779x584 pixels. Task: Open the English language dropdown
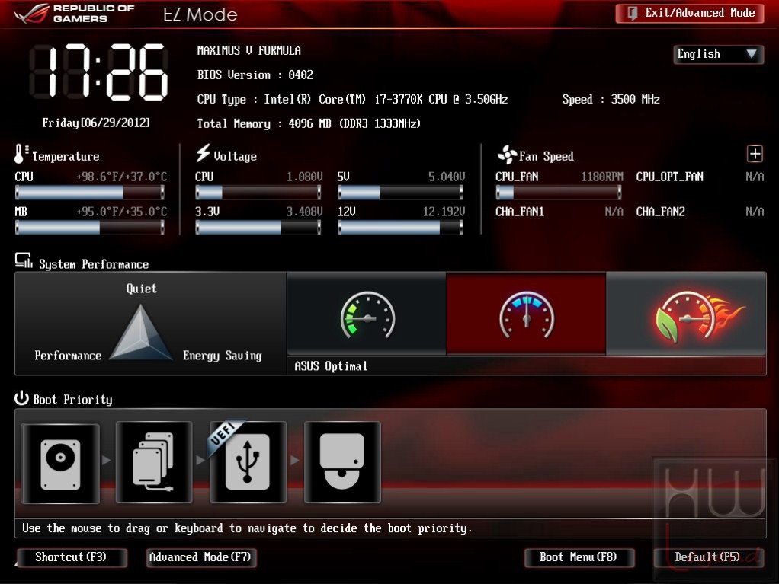[x=718, y=53]
